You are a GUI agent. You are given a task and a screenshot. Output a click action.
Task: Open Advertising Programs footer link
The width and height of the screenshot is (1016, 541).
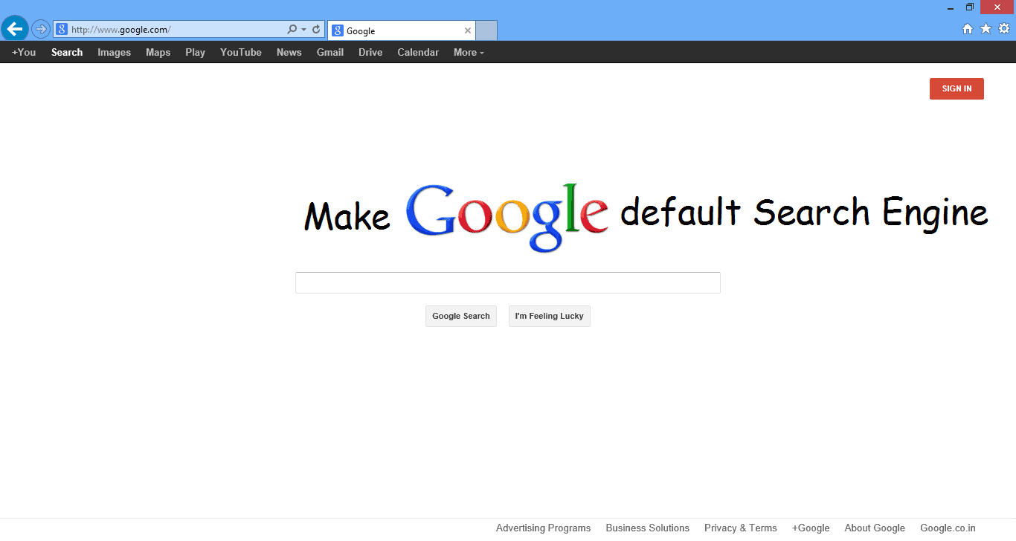pos(543,528)
